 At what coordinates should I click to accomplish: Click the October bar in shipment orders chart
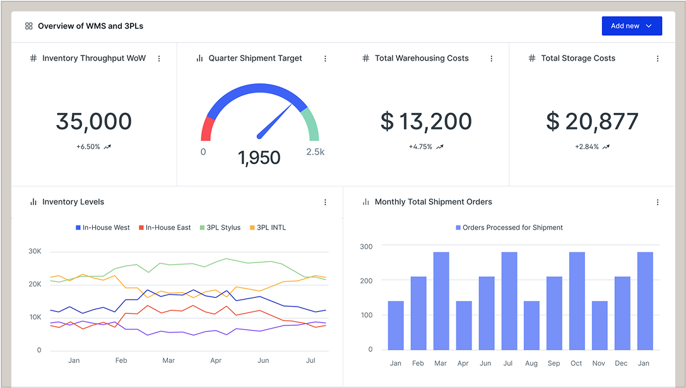(577, 301)
